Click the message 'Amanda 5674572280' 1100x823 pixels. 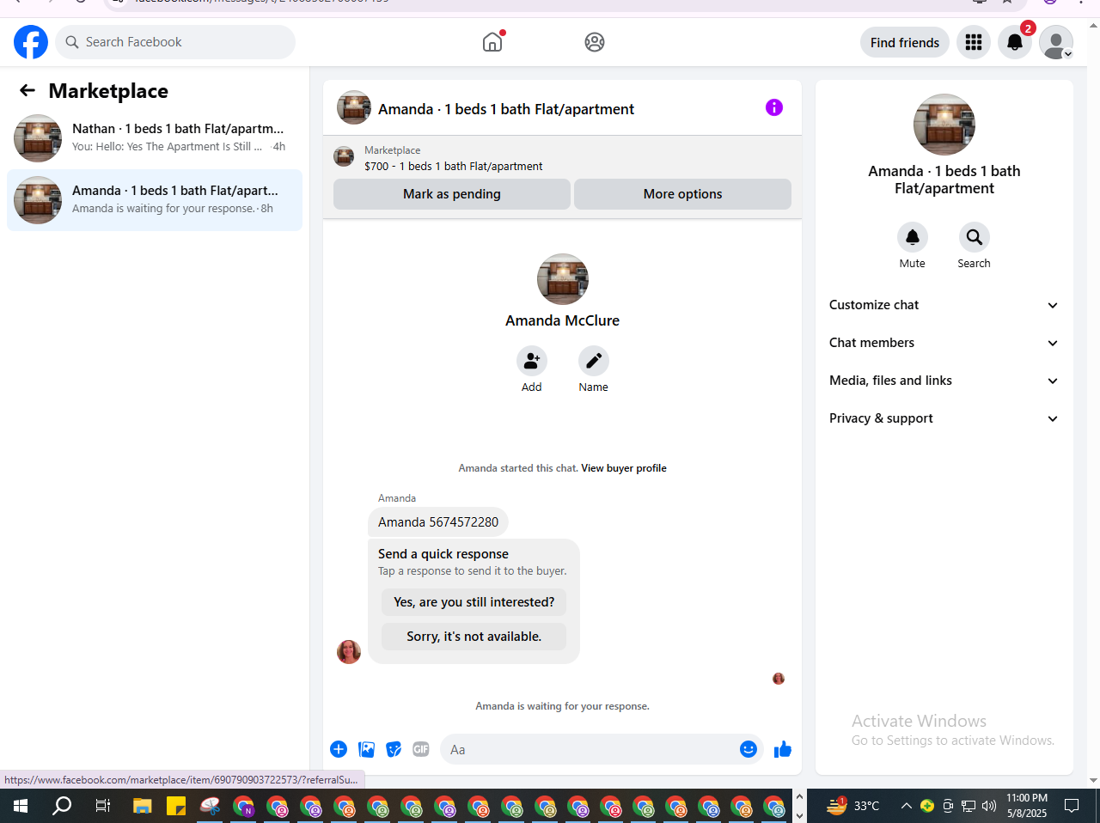[438, 522]
